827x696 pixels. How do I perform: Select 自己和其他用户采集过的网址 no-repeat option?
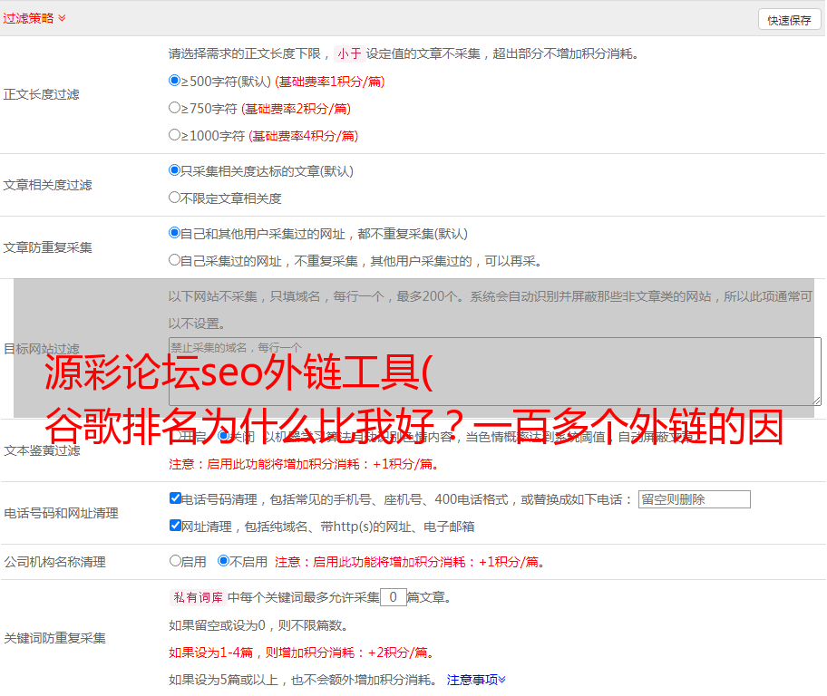pos(175,233)
